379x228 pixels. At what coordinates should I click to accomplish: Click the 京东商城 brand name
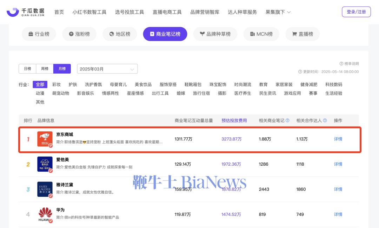(x=65, y=134)
